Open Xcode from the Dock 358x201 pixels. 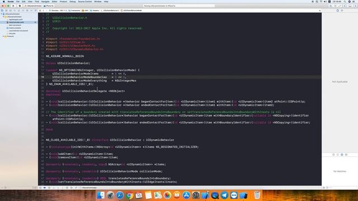pyautogui.click(x=205, y=195)
